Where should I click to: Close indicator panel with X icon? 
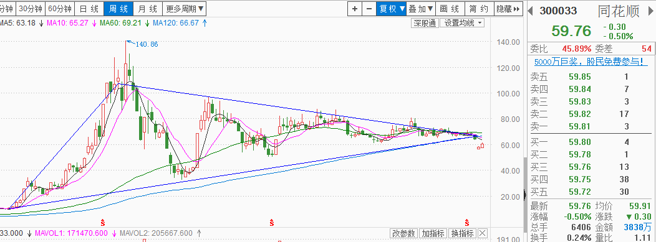(483, 233)
